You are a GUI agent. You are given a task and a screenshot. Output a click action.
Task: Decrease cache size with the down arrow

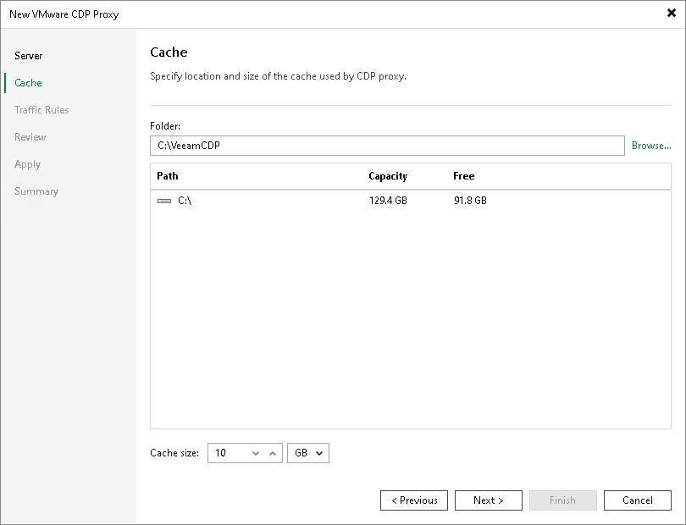(x=256, y=453)
